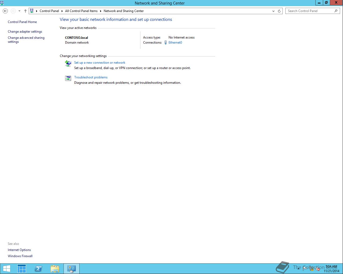Open File Explorer from the taskbar
343x274 pixels.
(x=55, y=269)
